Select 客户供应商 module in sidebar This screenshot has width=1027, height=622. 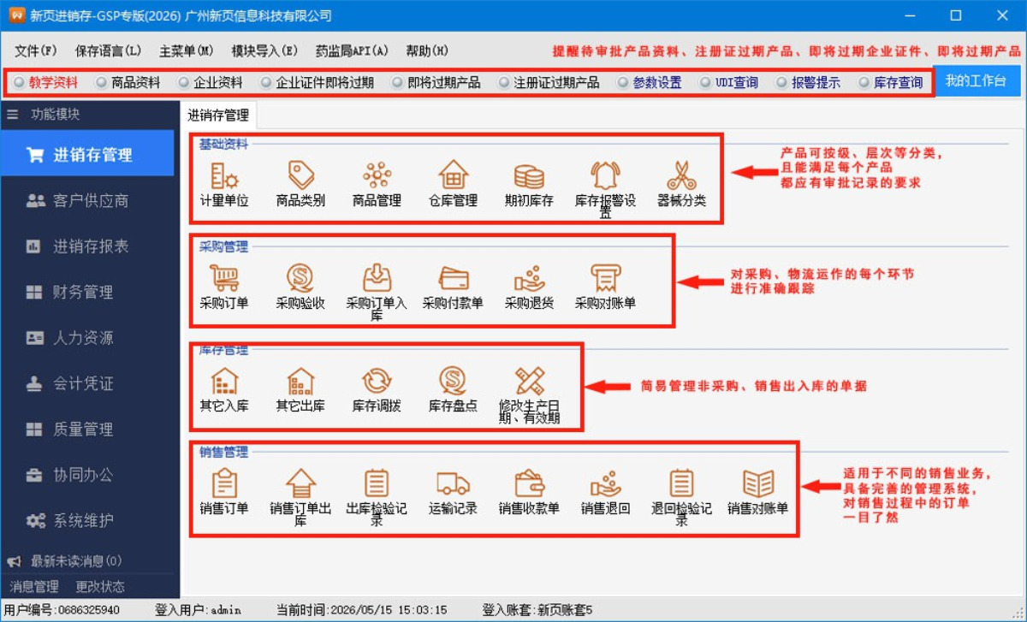[x=87, y=200]
